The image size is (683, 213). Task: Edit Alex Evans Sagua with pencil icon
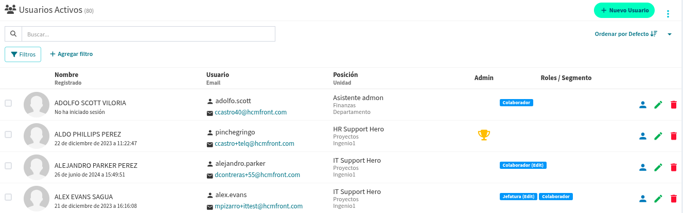click(x=658, y=199)
